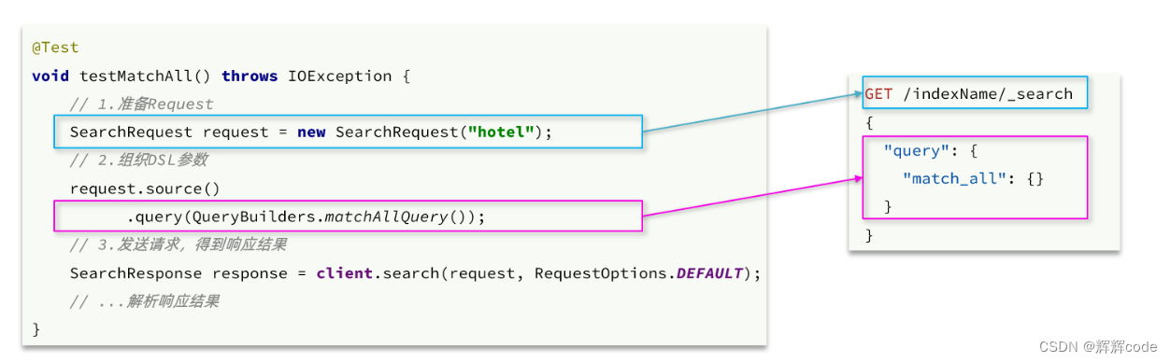
Task: Click the comment '// 2.组织DSL参数'
Action: [138, 160]
